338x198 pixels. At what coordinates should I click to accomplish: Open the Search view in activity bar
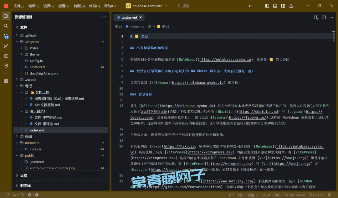coord(6,26)
